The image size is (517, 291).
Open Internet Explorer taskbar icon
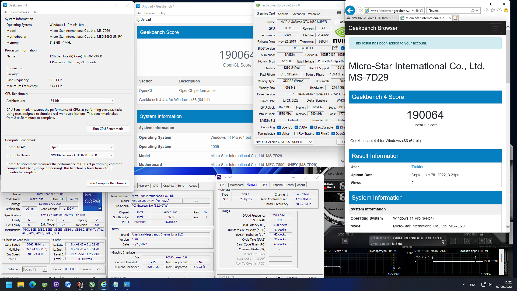click(x=103, y=285)
